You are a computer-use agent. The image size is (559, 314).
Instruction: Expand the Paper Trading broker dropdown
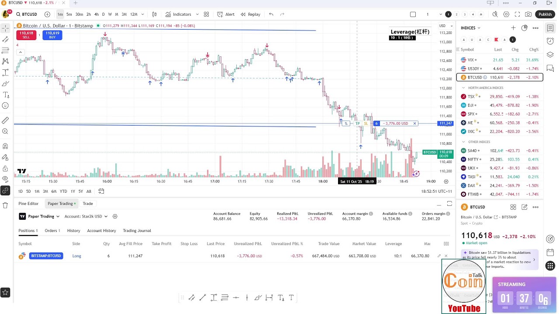click(39, 216)
